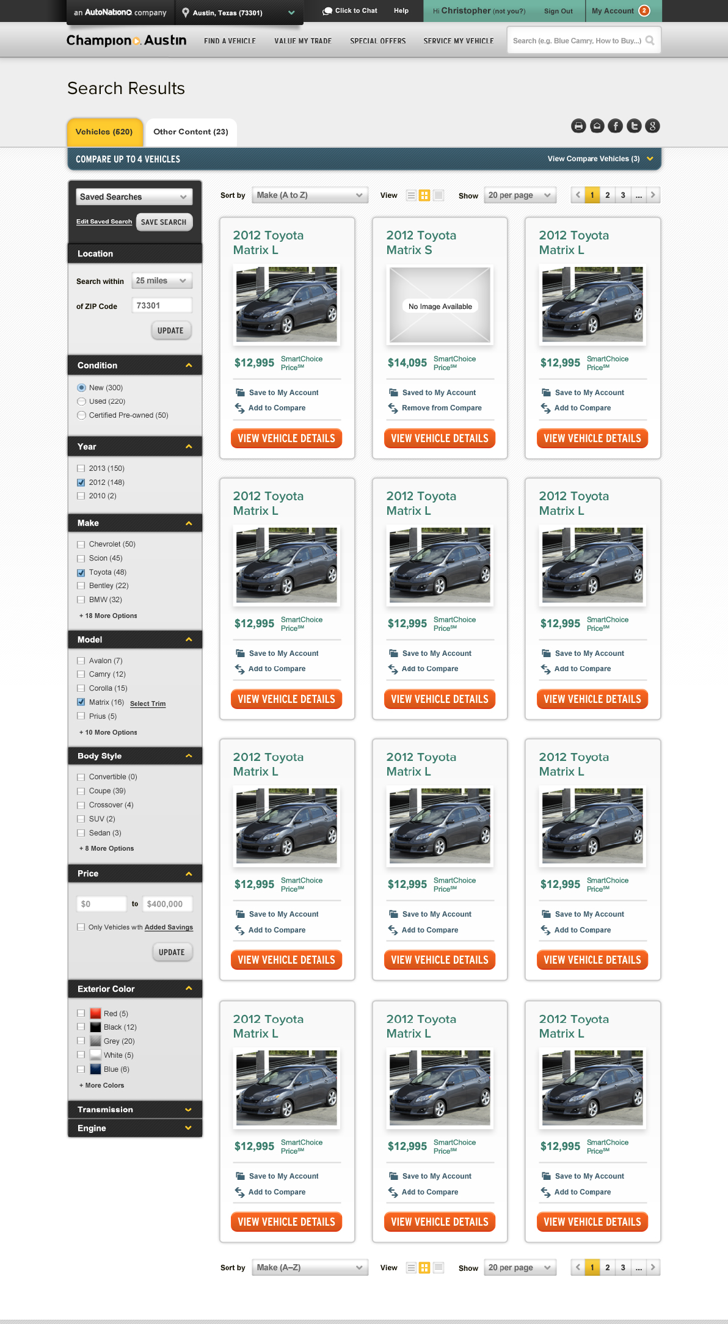Expand the Transmission filter section
Screen dimensions: 728x1324
click(x=188, y=1110)
